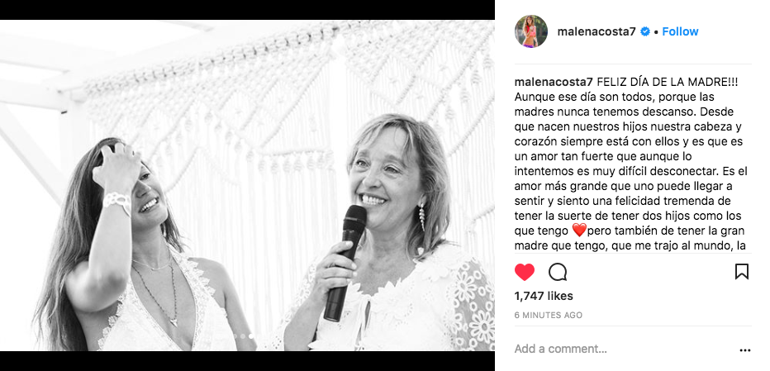Select the active bright carousel indicator dot

pos(251,336)
